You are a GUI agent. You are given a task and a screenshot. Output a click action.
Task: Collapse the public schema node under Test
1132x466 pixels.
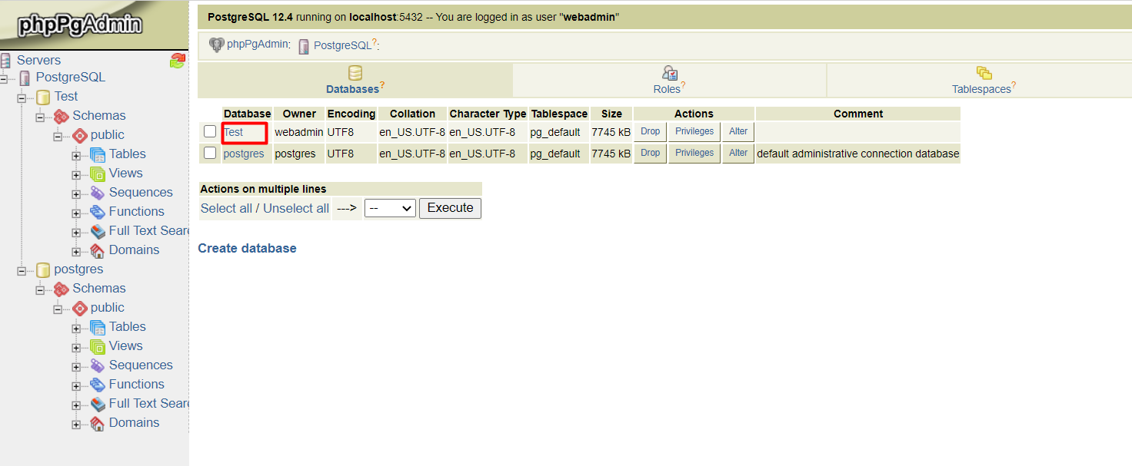click(58, 136)
